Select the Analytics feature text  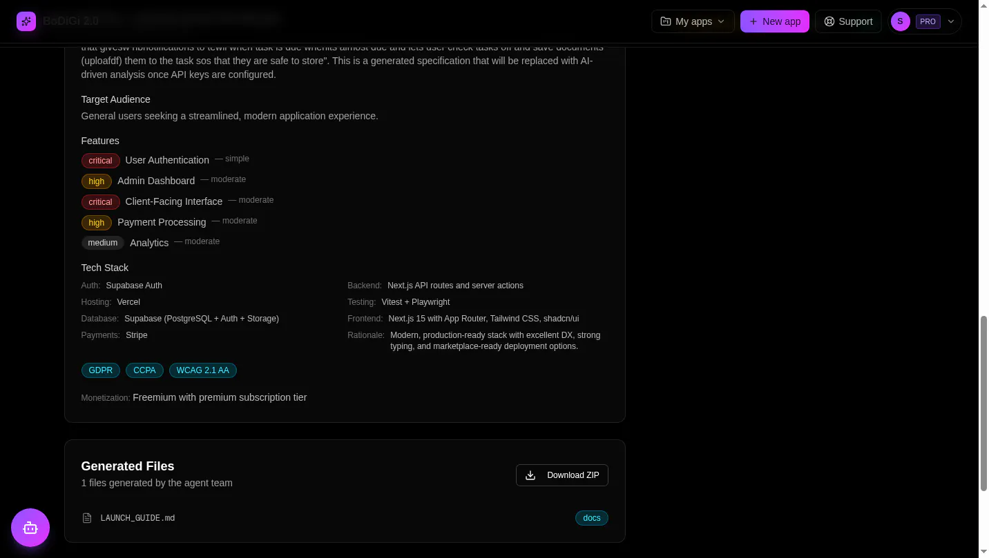click(149, 243)
